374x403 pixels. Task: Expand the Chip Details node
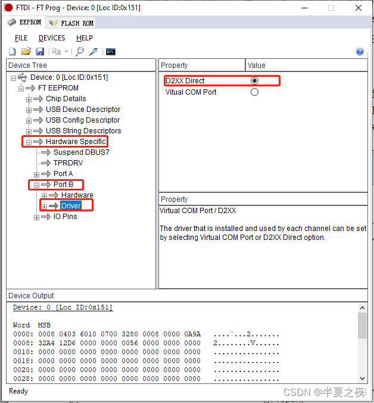[x=29, y=99]
